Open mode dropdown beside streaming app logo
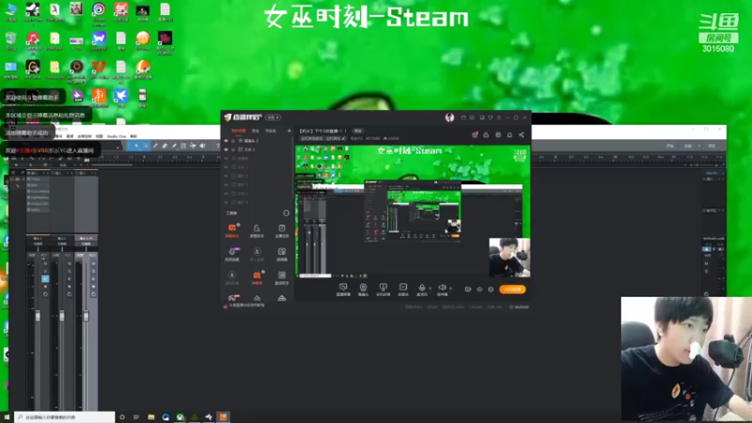Viewport: 752px width, 423px height. click(x=273, y=117)
